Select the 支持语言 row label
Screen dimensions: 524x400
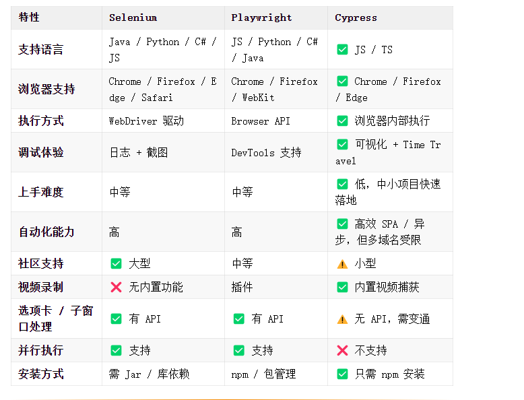[x=41, y=49]
